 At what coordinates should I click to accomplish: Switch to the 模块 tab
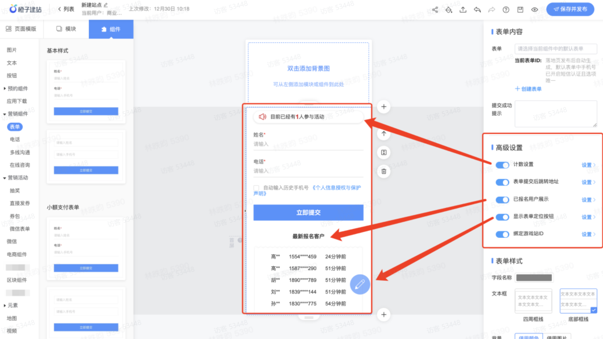coord(65,28)
